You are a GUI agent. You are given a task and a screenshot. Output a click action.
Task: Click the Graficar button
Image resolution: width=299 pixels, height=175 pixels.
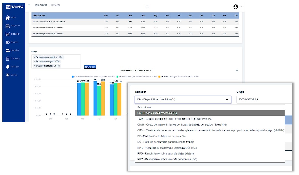(x=90, y=67)
